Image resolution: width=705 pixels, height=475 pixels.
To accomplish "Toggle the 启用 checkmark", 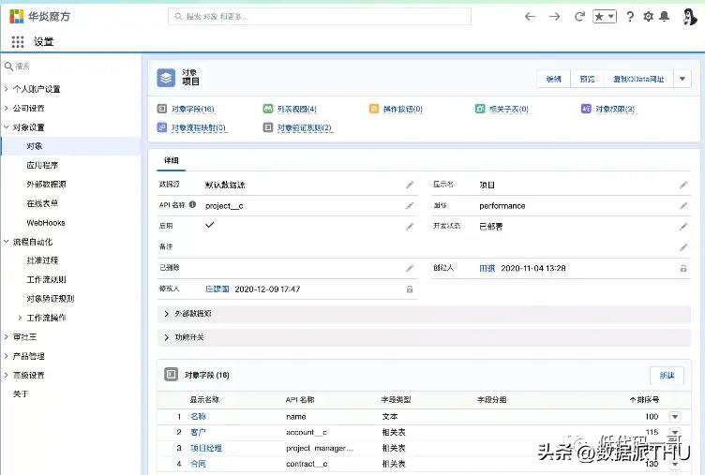I will pyautogui.click(x=209, y=225).
